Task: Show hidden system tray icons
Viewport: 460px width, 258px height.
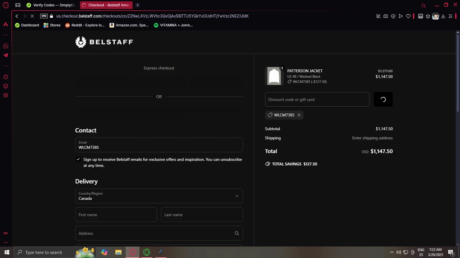Action: coord(392,252)
